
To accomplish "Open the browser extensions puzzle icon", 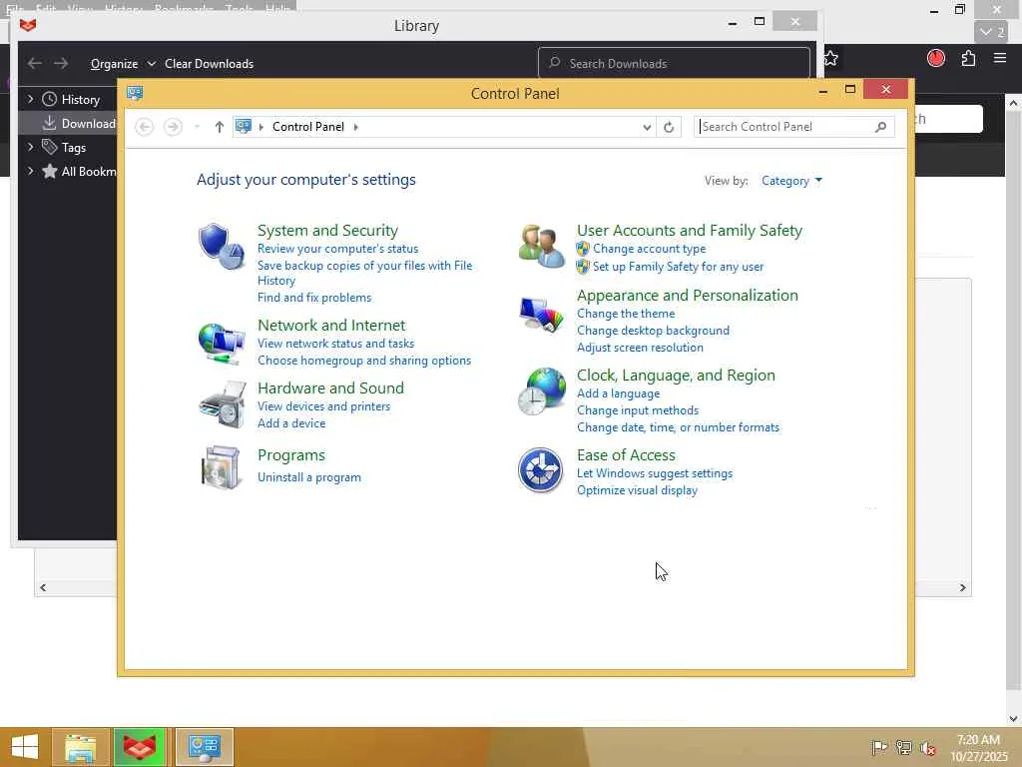I will pyautogui.click(x=968, y=58).
